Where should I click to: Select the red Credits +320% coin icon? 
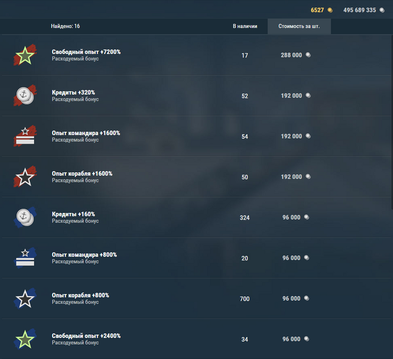click(25, 96)
